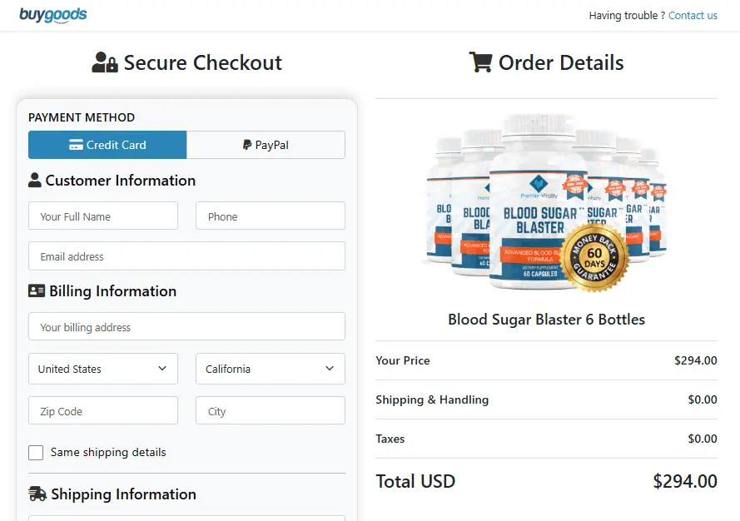The image size is (740, 521).
Task: Open the Contact us link
Action: (x=693, y=15)
